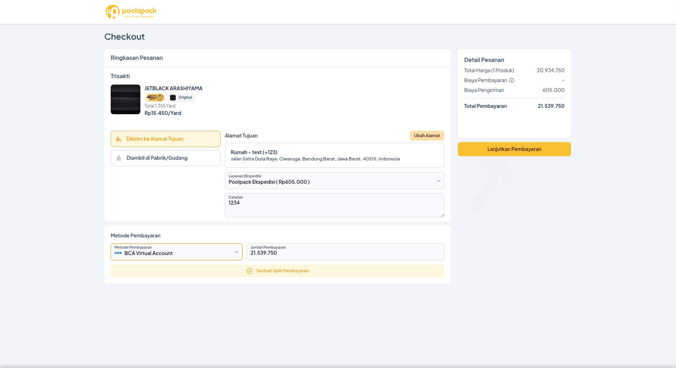Open the Metode Pembayaran BCA dropdown
Image resolution: width=676 pixels, height=368 pixels.
176,252
